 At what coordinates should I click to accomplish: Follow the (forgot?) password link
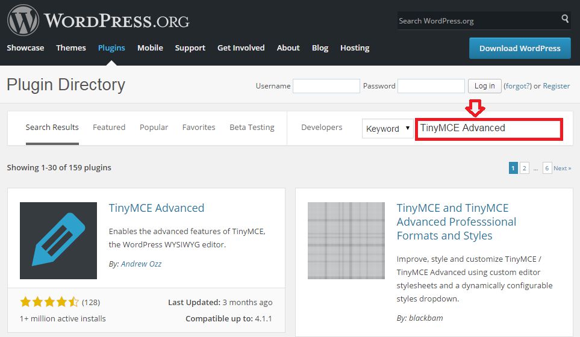tap(517, 85)
